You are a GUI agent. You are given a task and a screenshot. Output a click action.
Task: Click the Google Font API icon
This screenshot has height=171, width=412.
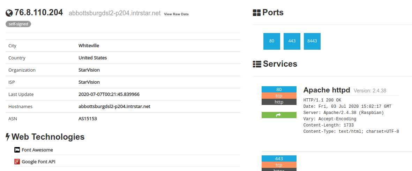tap(17, 162)
